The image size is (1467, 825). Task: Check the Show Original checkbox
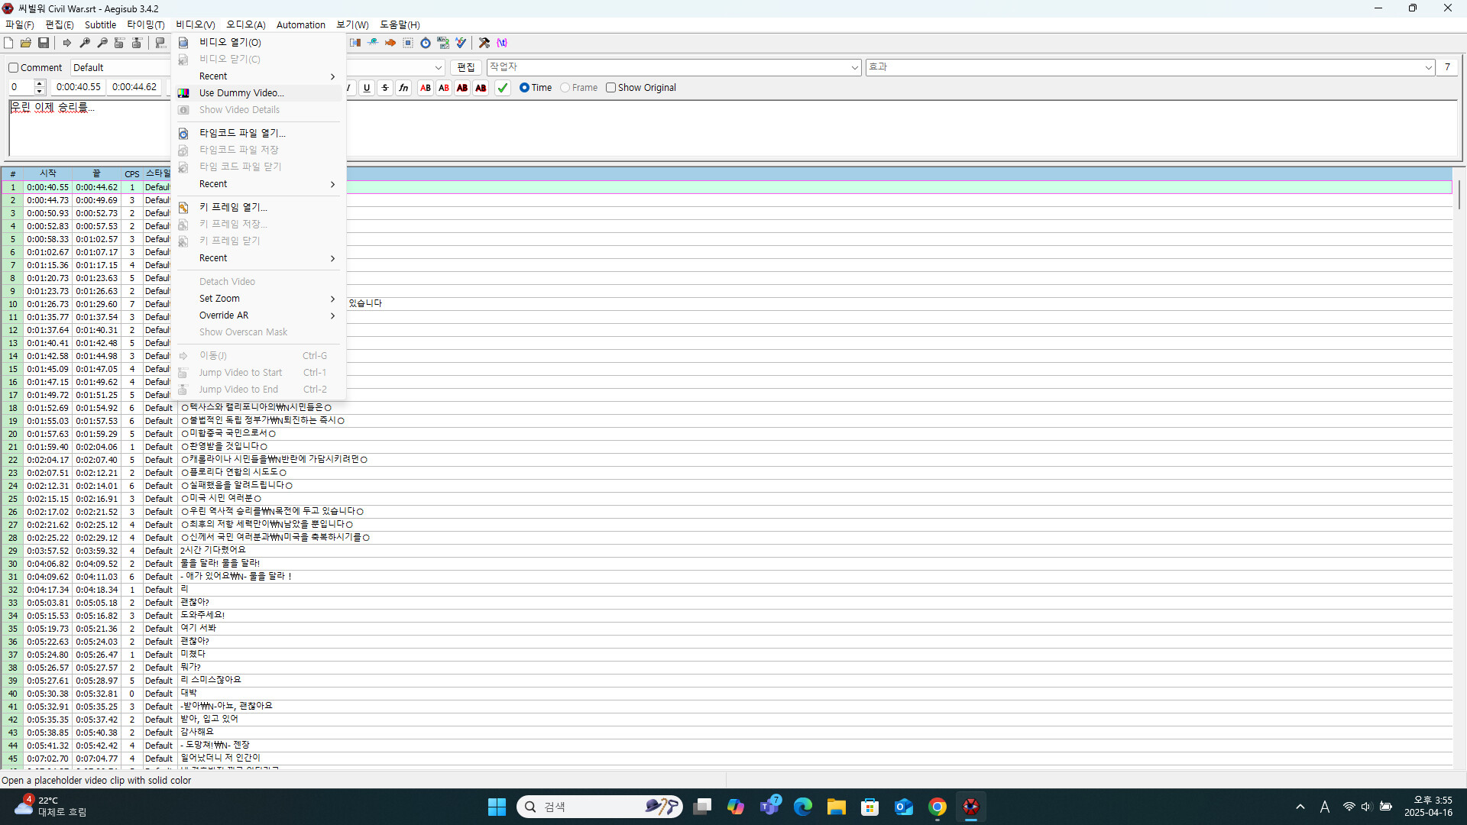(x=610, y=88)
